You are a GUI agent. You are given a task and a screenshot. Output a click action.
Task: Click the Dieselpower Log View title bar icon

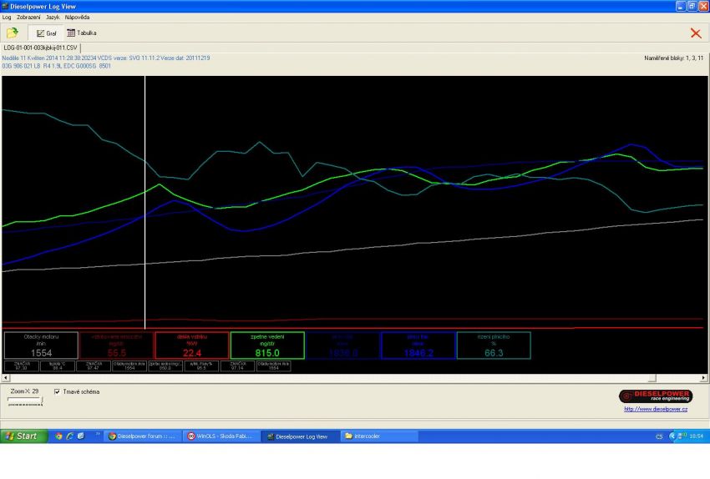(5, 7)
